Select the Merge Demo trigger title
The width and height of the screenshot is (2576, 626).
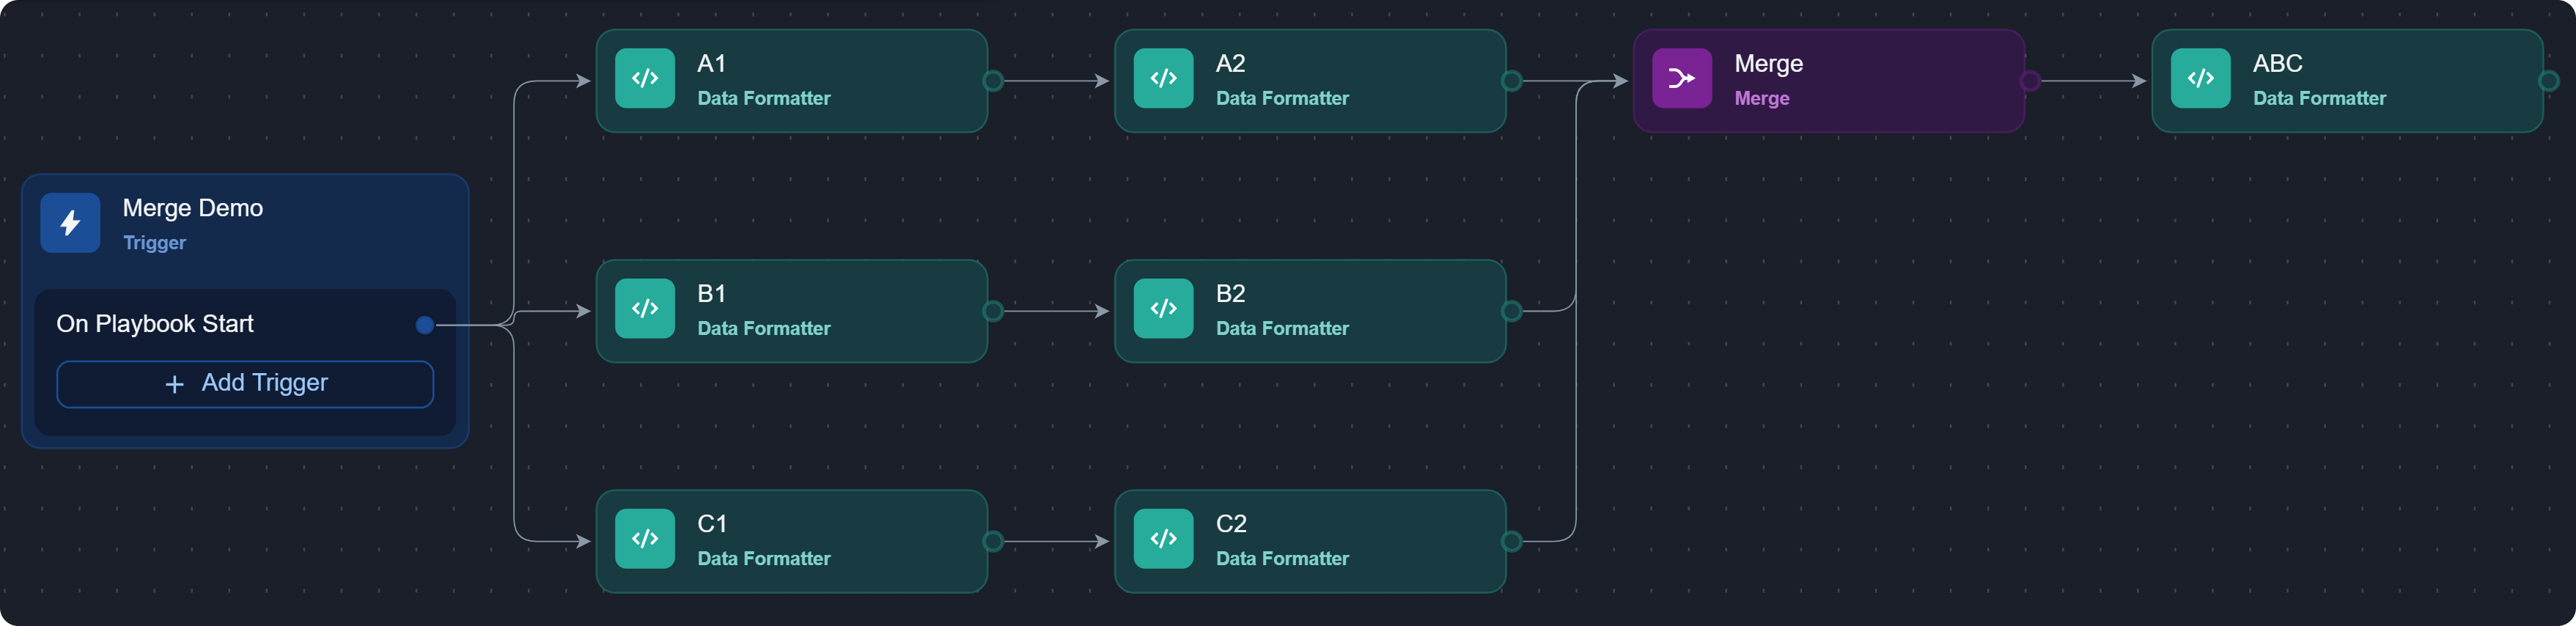[192, 208]
